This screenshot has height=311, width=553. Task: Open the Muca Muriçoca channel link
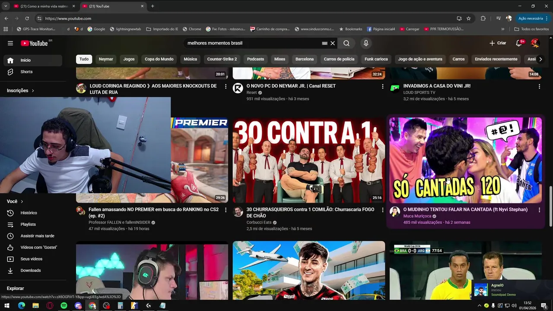pyautogui.click(x=417, y=216)
